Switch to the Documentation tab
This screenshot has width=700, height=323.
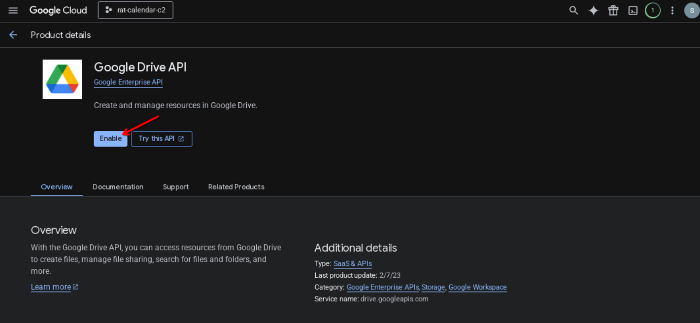point(118,187)
